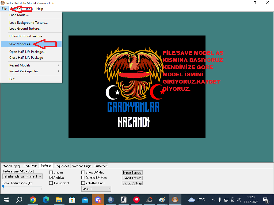Open the Mail app icon
This screenshot has width=274, height=205.
85,200
